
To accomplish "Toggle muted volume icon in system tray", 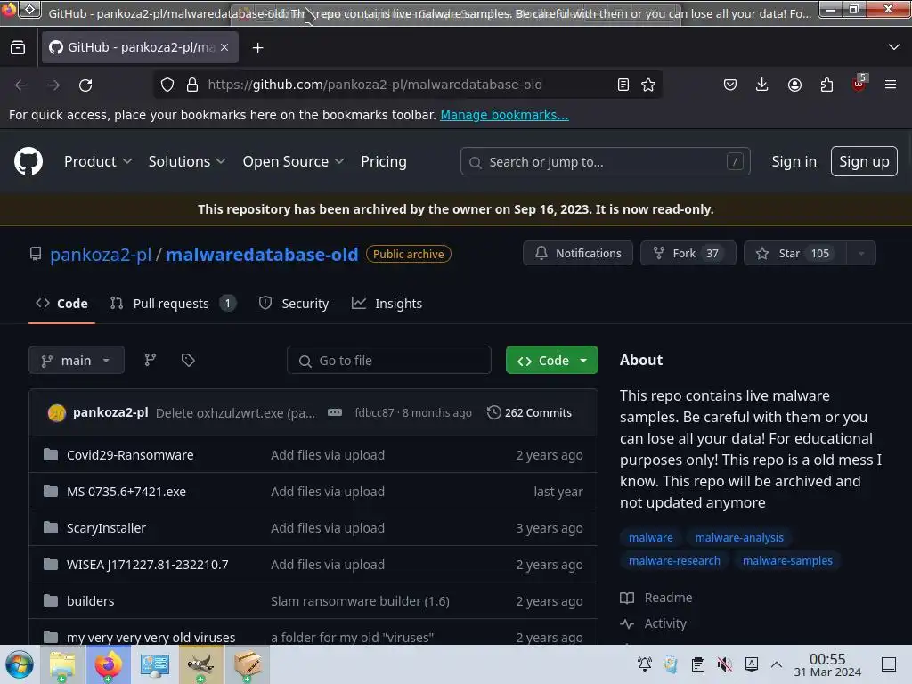I will (725, 664).
